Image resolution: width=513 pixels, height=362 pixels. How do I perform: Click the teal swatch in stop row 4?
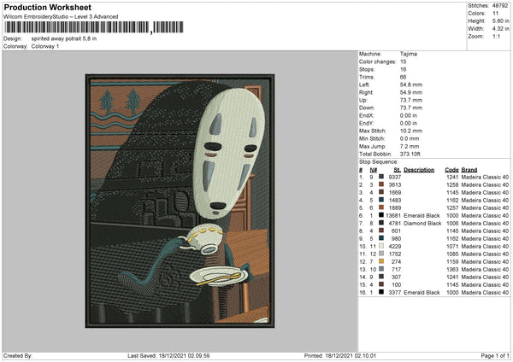click(x=381, y=200)
